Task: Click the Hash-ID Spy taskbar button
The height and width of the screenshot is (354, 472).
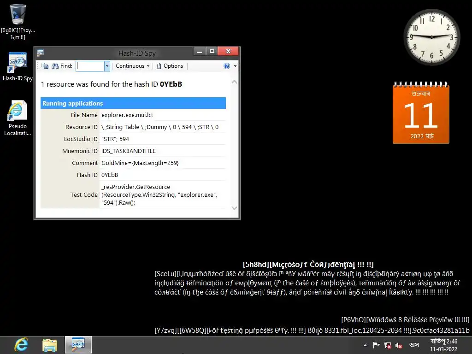Action: point(78,345)
